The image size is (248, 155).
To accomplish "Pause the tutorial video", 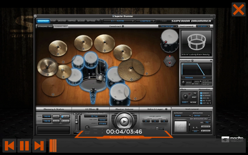I will [x=24, y=145].
